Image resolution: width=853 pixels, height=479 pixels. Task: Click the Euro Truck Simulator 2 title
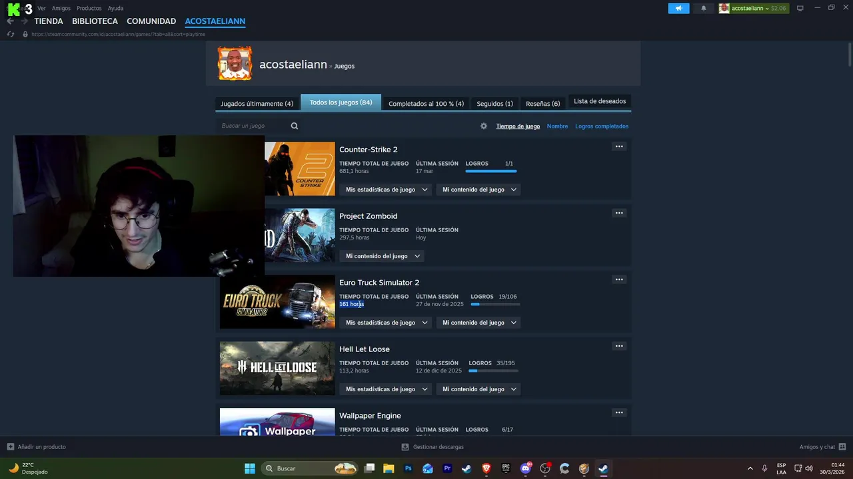379,283
